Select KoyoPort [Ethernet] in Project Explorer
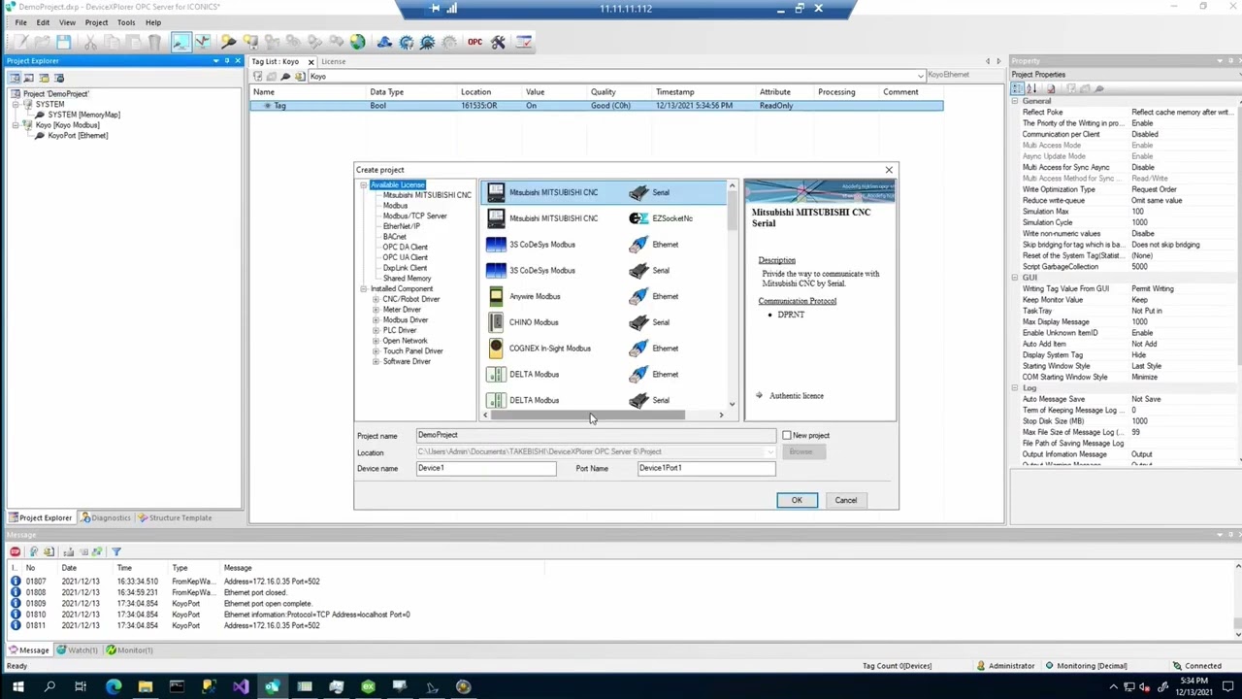Screen dimensions: 1242x699 coord(78,136)
